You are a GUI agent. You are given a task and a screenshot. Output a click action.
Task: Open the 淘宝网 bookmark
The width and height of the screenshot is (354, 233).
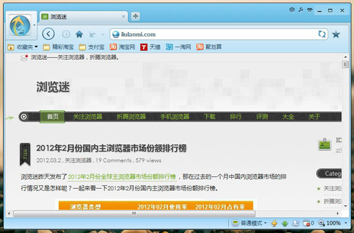[122, 47]
